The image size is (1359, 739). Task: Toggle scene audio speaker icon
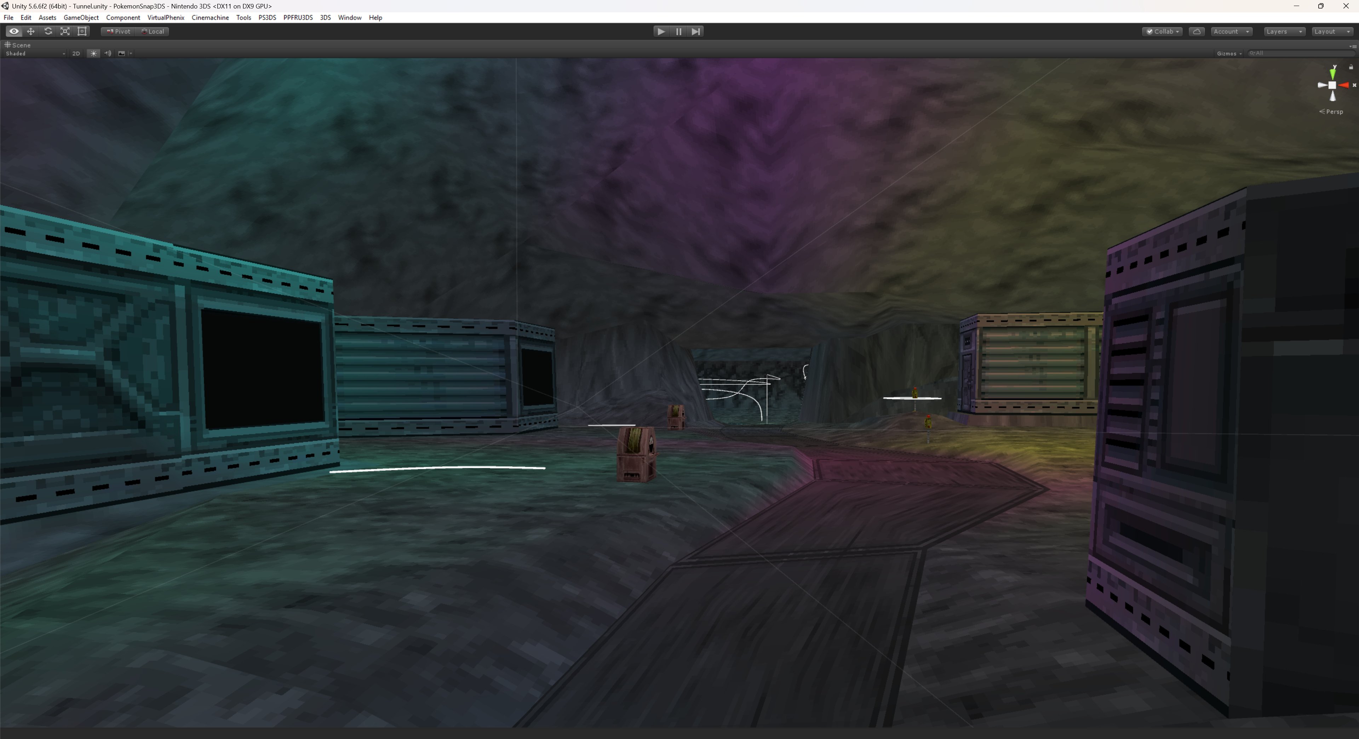(108, 53)
